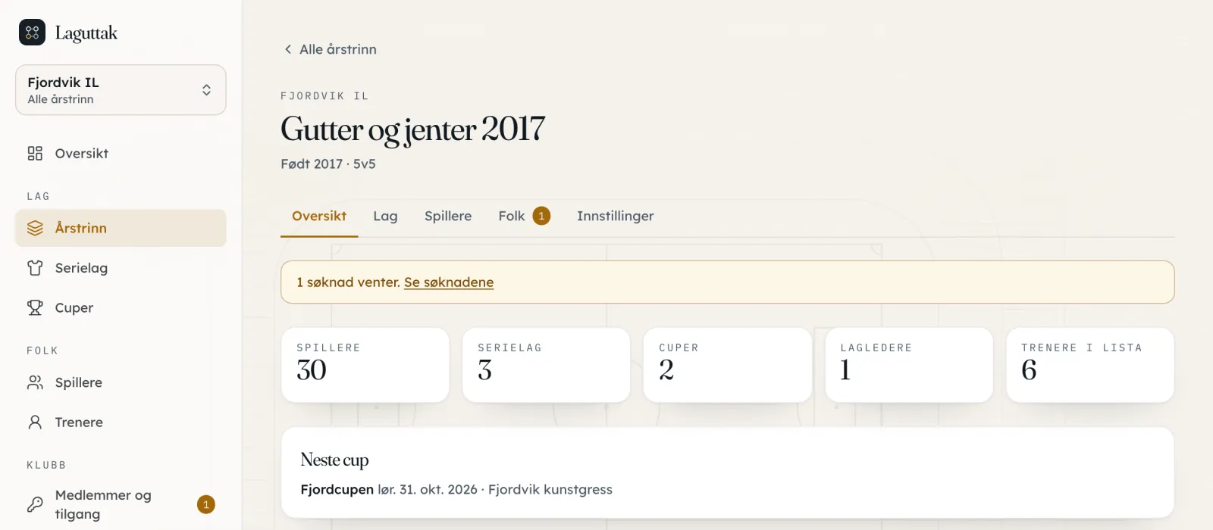Click the 1 søknad venter text
This screenshot has width=1213, height=530.
[x=348, y=282]
